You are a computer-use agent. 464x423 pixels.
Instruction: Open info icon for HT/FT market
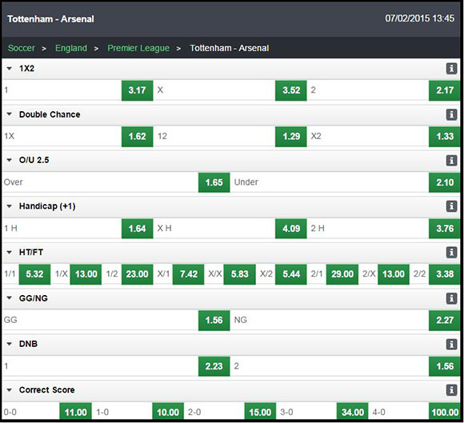tap(451, 253)
